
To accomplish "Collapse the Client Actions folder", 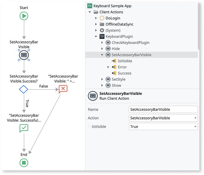I will 90,12.
